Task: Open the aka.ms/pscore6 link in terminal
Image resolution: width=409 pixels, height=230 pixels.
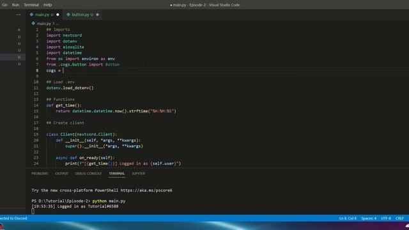Action: point(146,190)
